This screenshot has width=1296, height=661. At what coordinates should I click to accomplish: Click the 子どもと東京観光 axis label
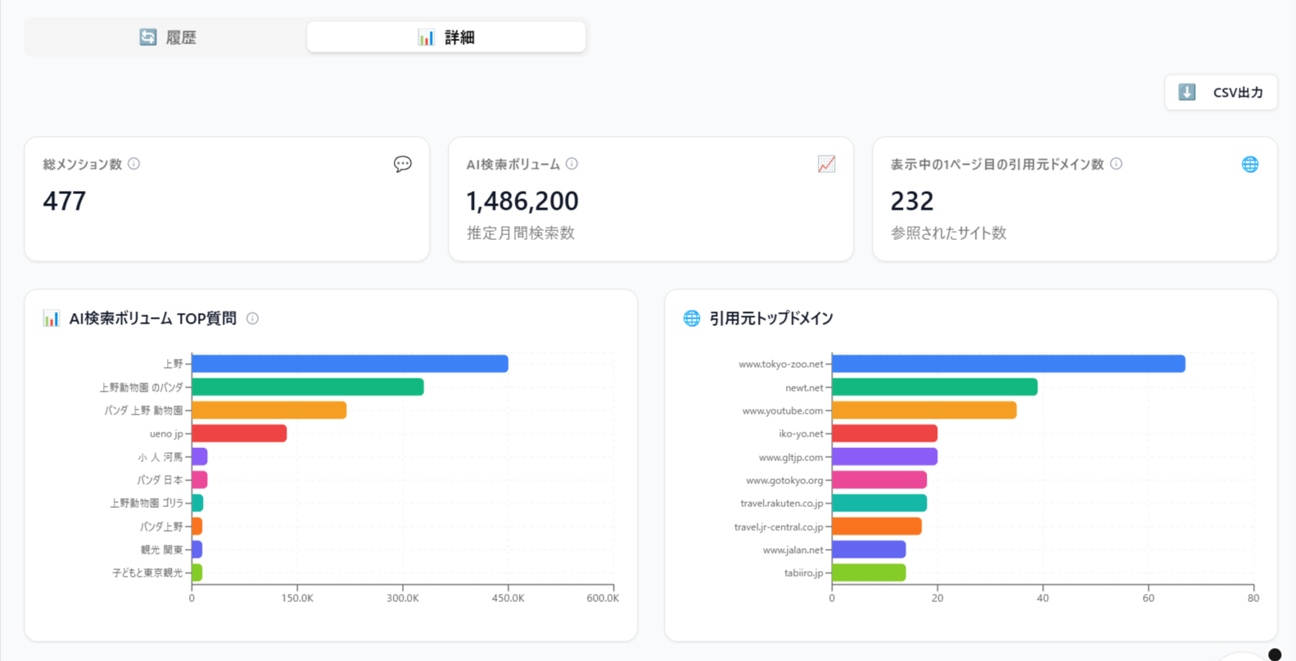pyautogui.click(x=147, y=573)
